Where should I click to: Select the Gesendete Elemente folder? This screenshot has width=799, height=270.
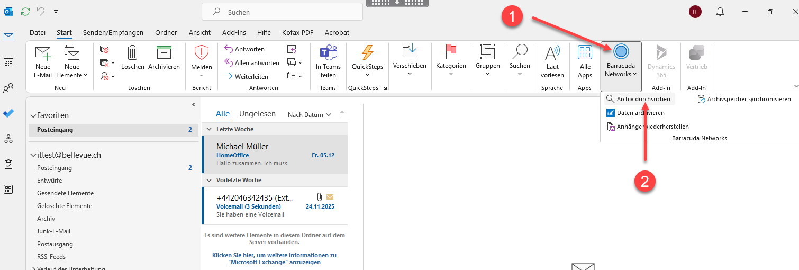[66, 193]
